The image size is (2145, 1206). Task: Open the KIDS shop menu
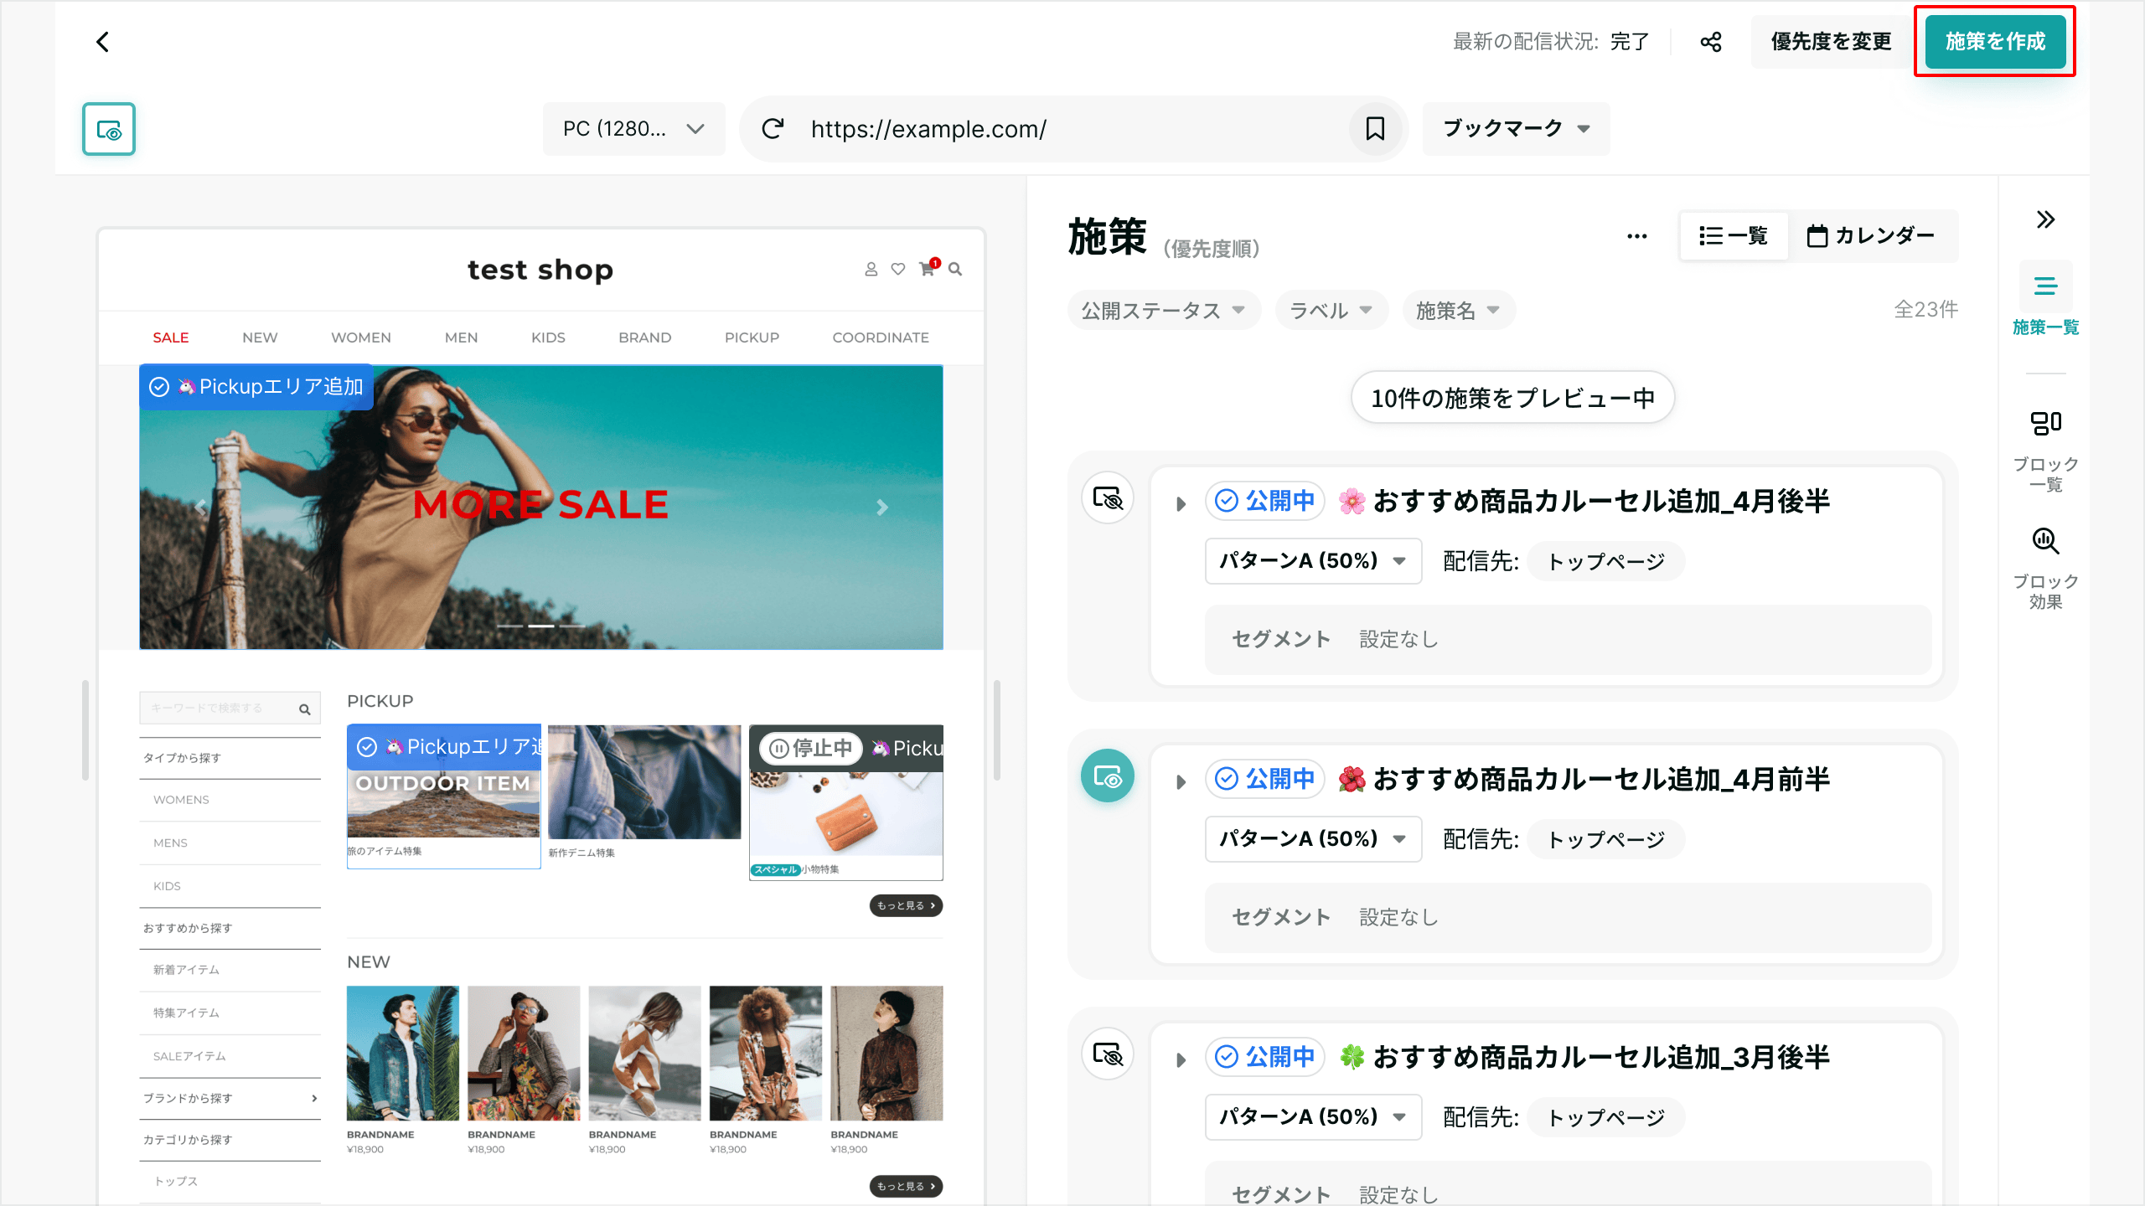click(x=548, y=338)
